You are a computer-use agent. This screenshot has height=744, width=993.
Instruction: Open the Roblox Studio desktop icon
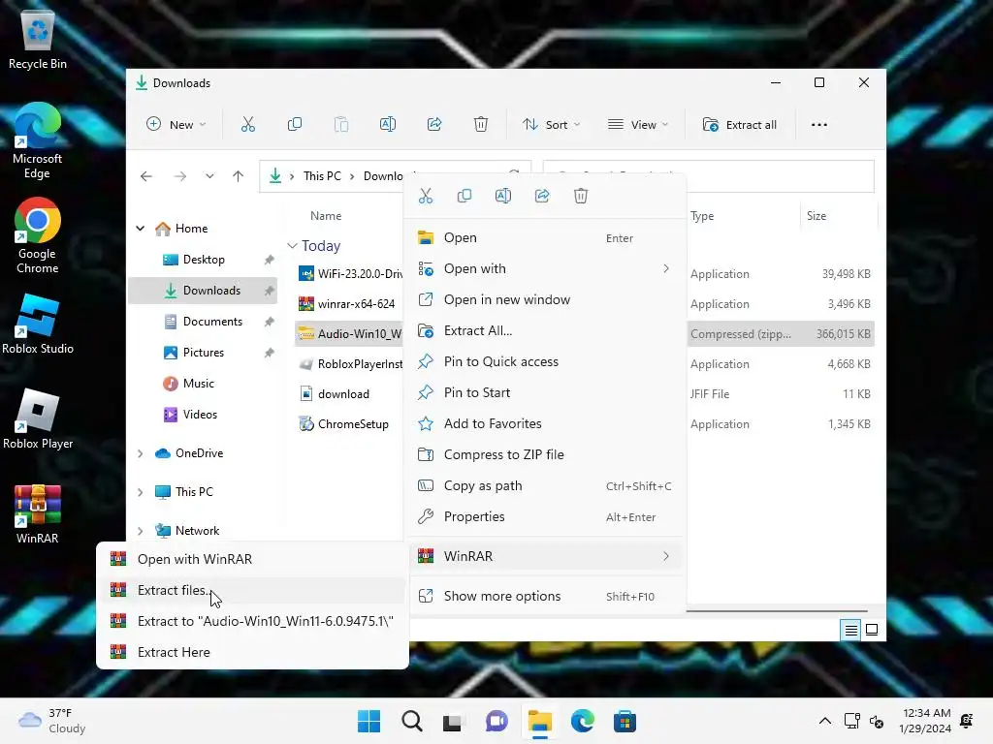click(38, 324)
